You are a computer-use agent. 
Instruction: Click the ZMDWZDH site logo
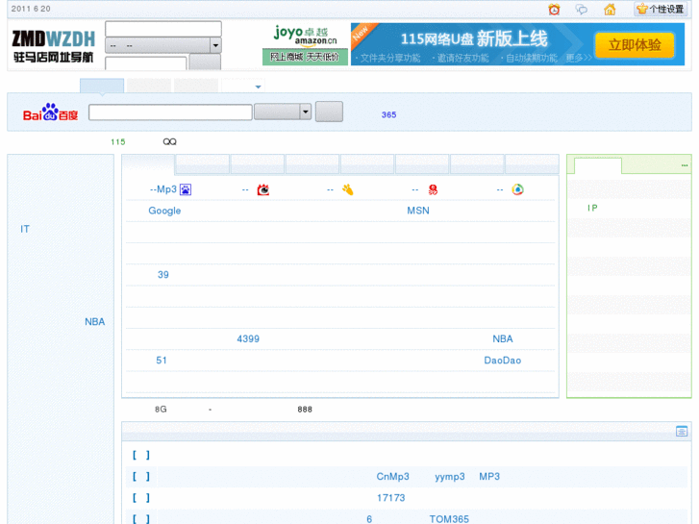[54, 45]
